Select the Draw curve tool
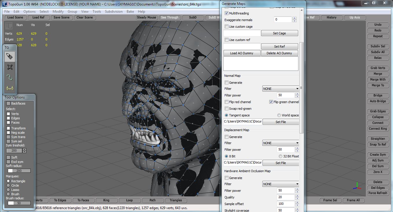This screenshot has height=212, width=393. [x=10, y=77]
